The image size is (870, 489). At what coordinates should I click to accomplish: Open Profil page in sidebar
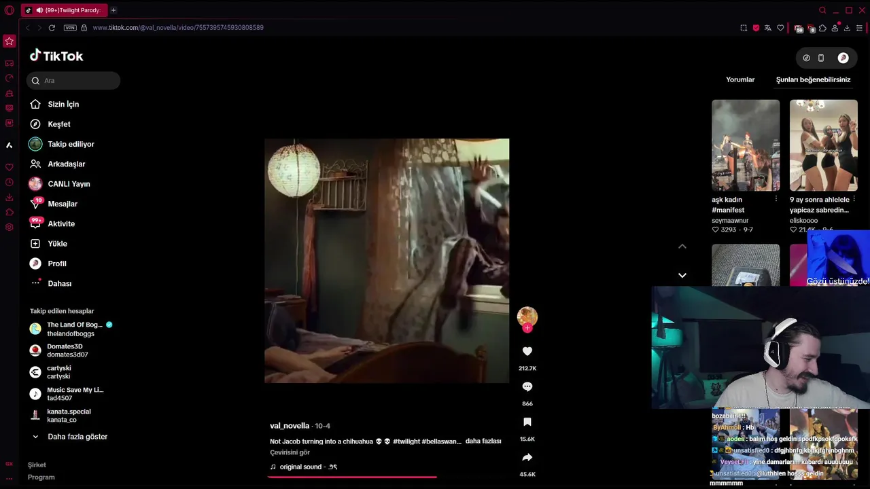pos(48,264)
